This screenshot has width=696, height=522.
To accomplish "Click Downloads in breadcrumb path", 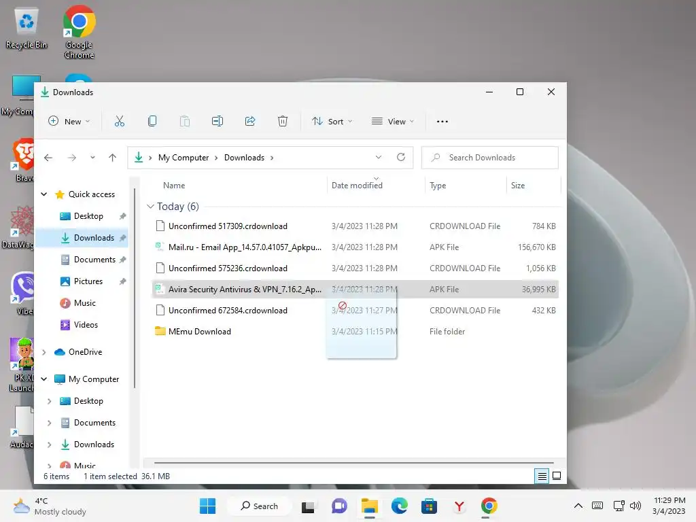I will pos(244,158).
